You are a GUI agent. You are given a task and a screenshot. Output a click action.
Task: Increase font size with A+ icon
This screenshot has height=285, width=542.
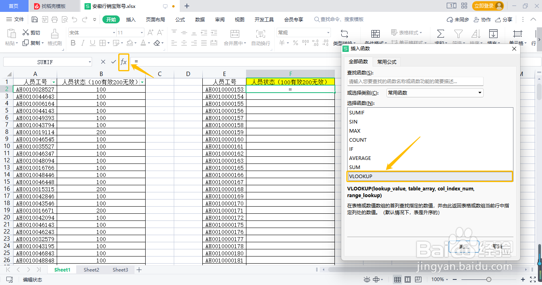(150, 32)
